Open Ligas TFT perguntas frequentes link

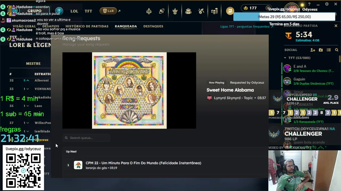247,27
